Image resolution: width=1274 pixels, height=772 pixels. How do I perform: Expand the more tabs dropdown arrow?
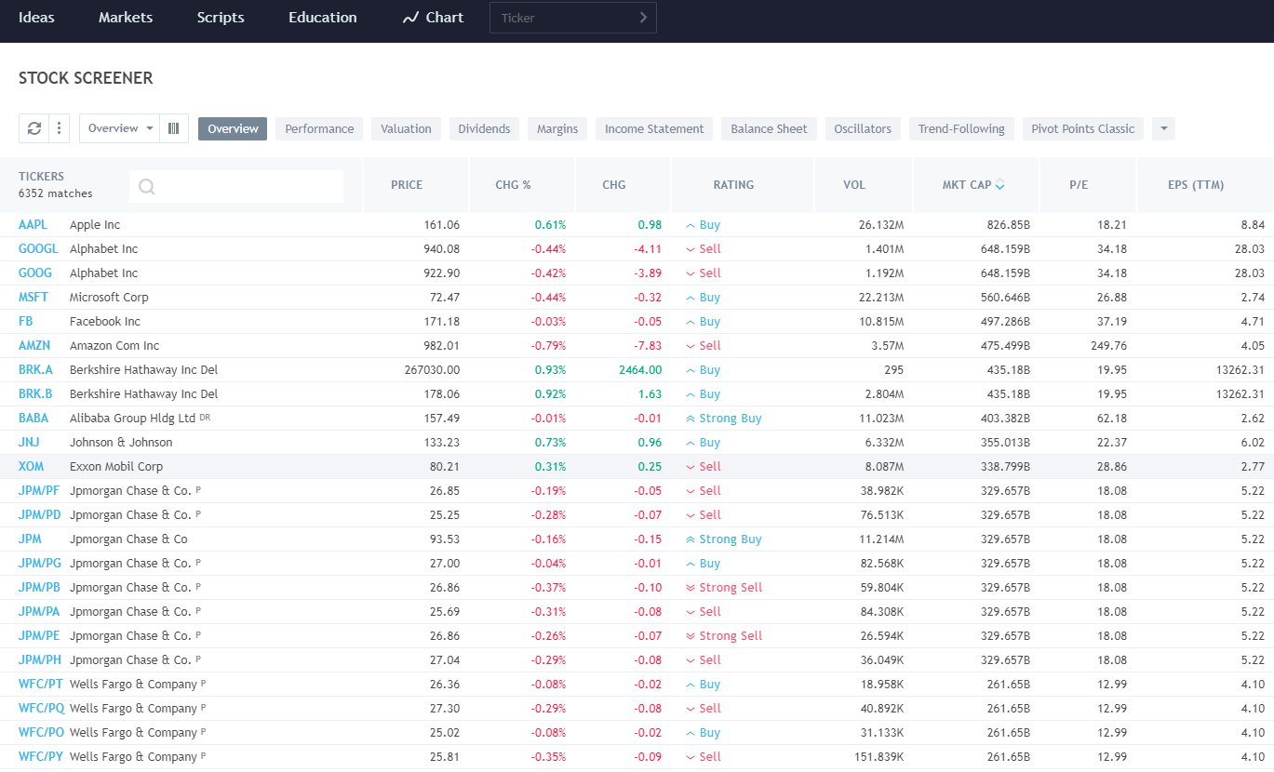coord(1163,129)
